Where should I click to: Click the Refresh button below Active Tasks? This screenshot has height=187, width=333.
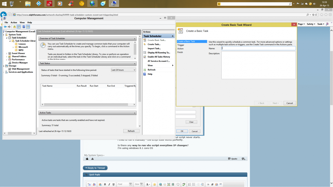point(131,131)
